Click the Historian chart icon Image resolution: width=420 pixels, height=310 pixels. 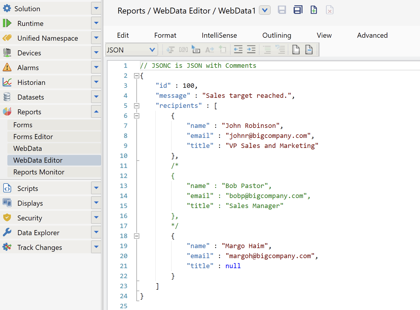(x=7, y=82)
